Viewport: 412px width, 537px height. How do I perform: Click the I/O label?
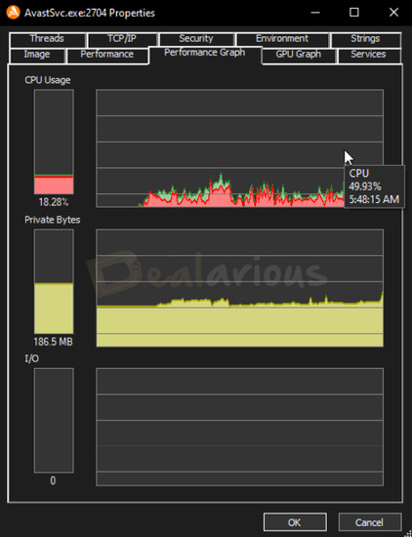[32, 359]
